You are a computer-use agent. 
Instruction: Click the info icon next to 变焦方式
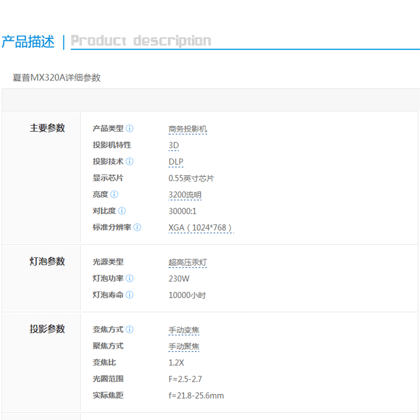(130, 330)
